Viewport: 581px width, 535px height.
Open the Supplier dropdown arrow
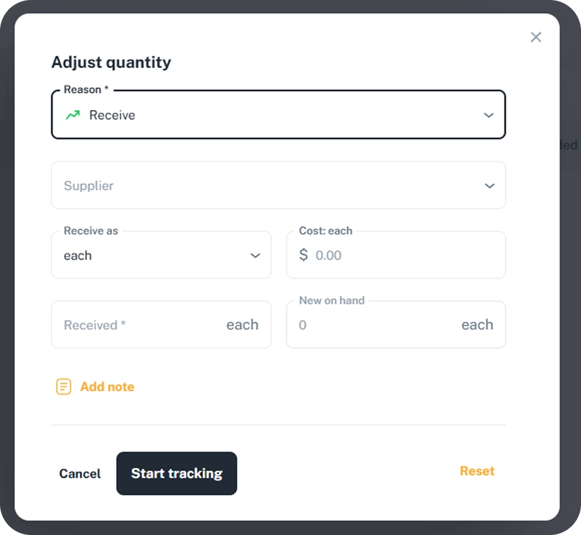point(489,186)
